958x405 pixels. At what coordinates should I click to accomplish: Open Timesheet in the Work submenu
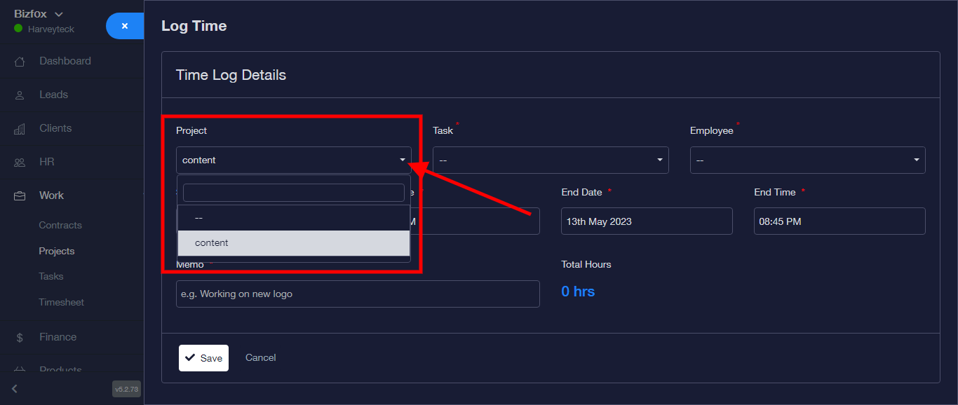[62, 303]
